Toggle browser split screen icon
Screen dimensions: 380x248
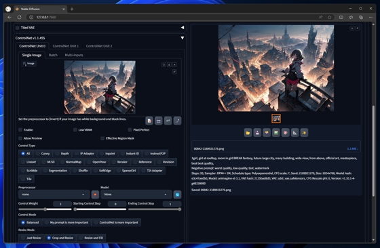coord(341,17)
